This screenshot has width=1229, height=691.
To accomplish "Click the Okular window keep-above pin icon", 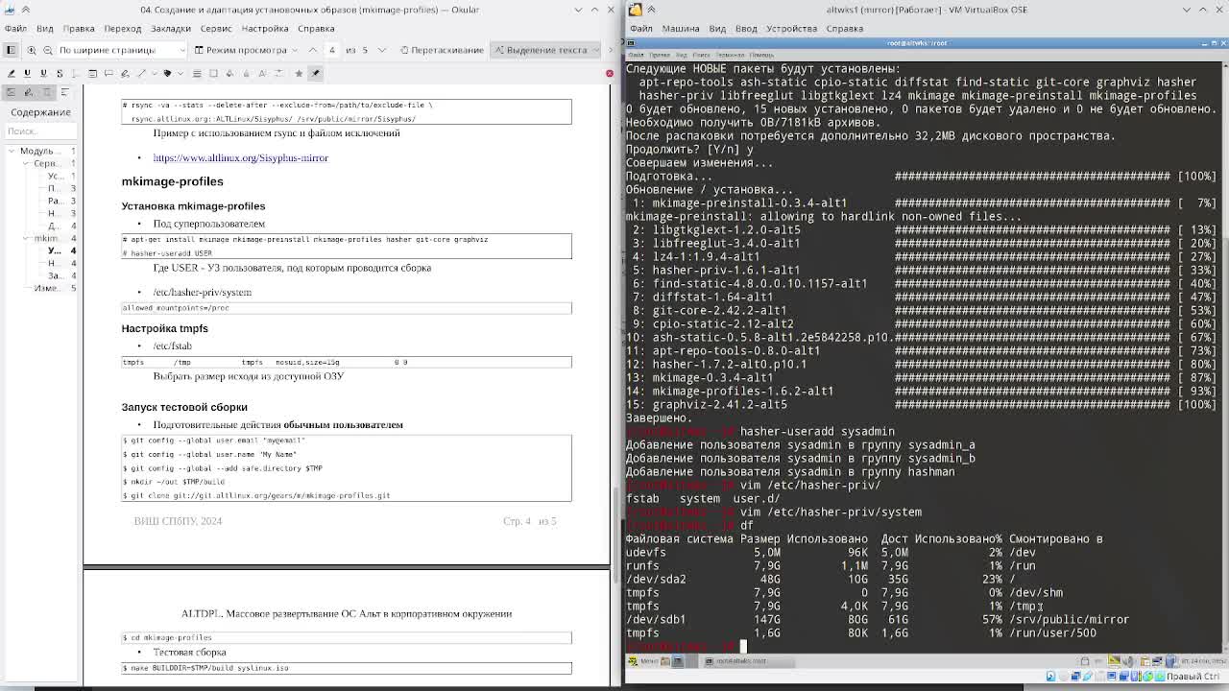I will (x=25, y=10).
